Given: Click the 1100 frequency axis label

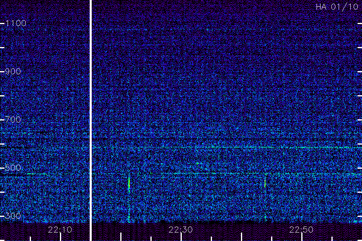Looking at the screenshot, I should 16,23.
